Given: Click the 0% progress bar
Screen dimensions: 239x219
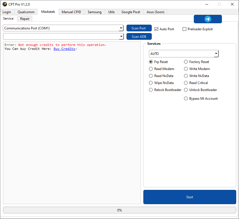Looking at the screenshot, I should coord(119,210).
